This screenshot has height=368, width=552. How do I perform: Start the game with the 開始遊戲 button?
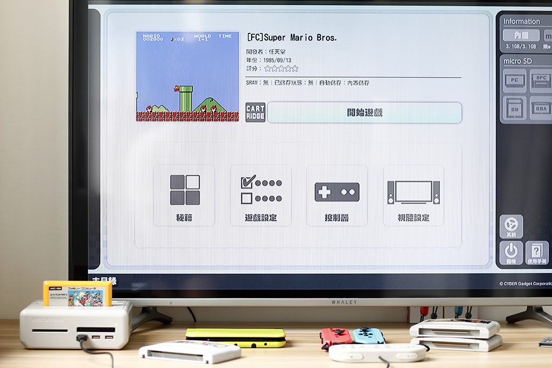(364, 113)
